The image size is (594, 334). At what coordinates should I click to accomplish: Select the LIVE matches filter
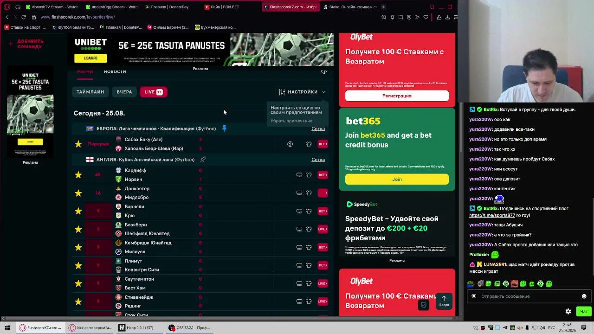point(153,92)
